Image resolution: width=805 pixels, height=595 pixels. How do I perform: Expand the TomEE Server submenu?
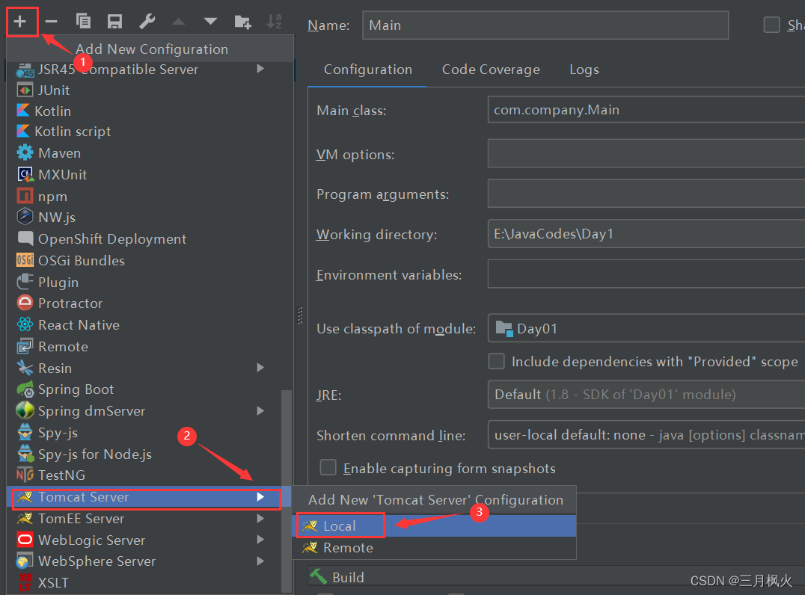point(260,519)
